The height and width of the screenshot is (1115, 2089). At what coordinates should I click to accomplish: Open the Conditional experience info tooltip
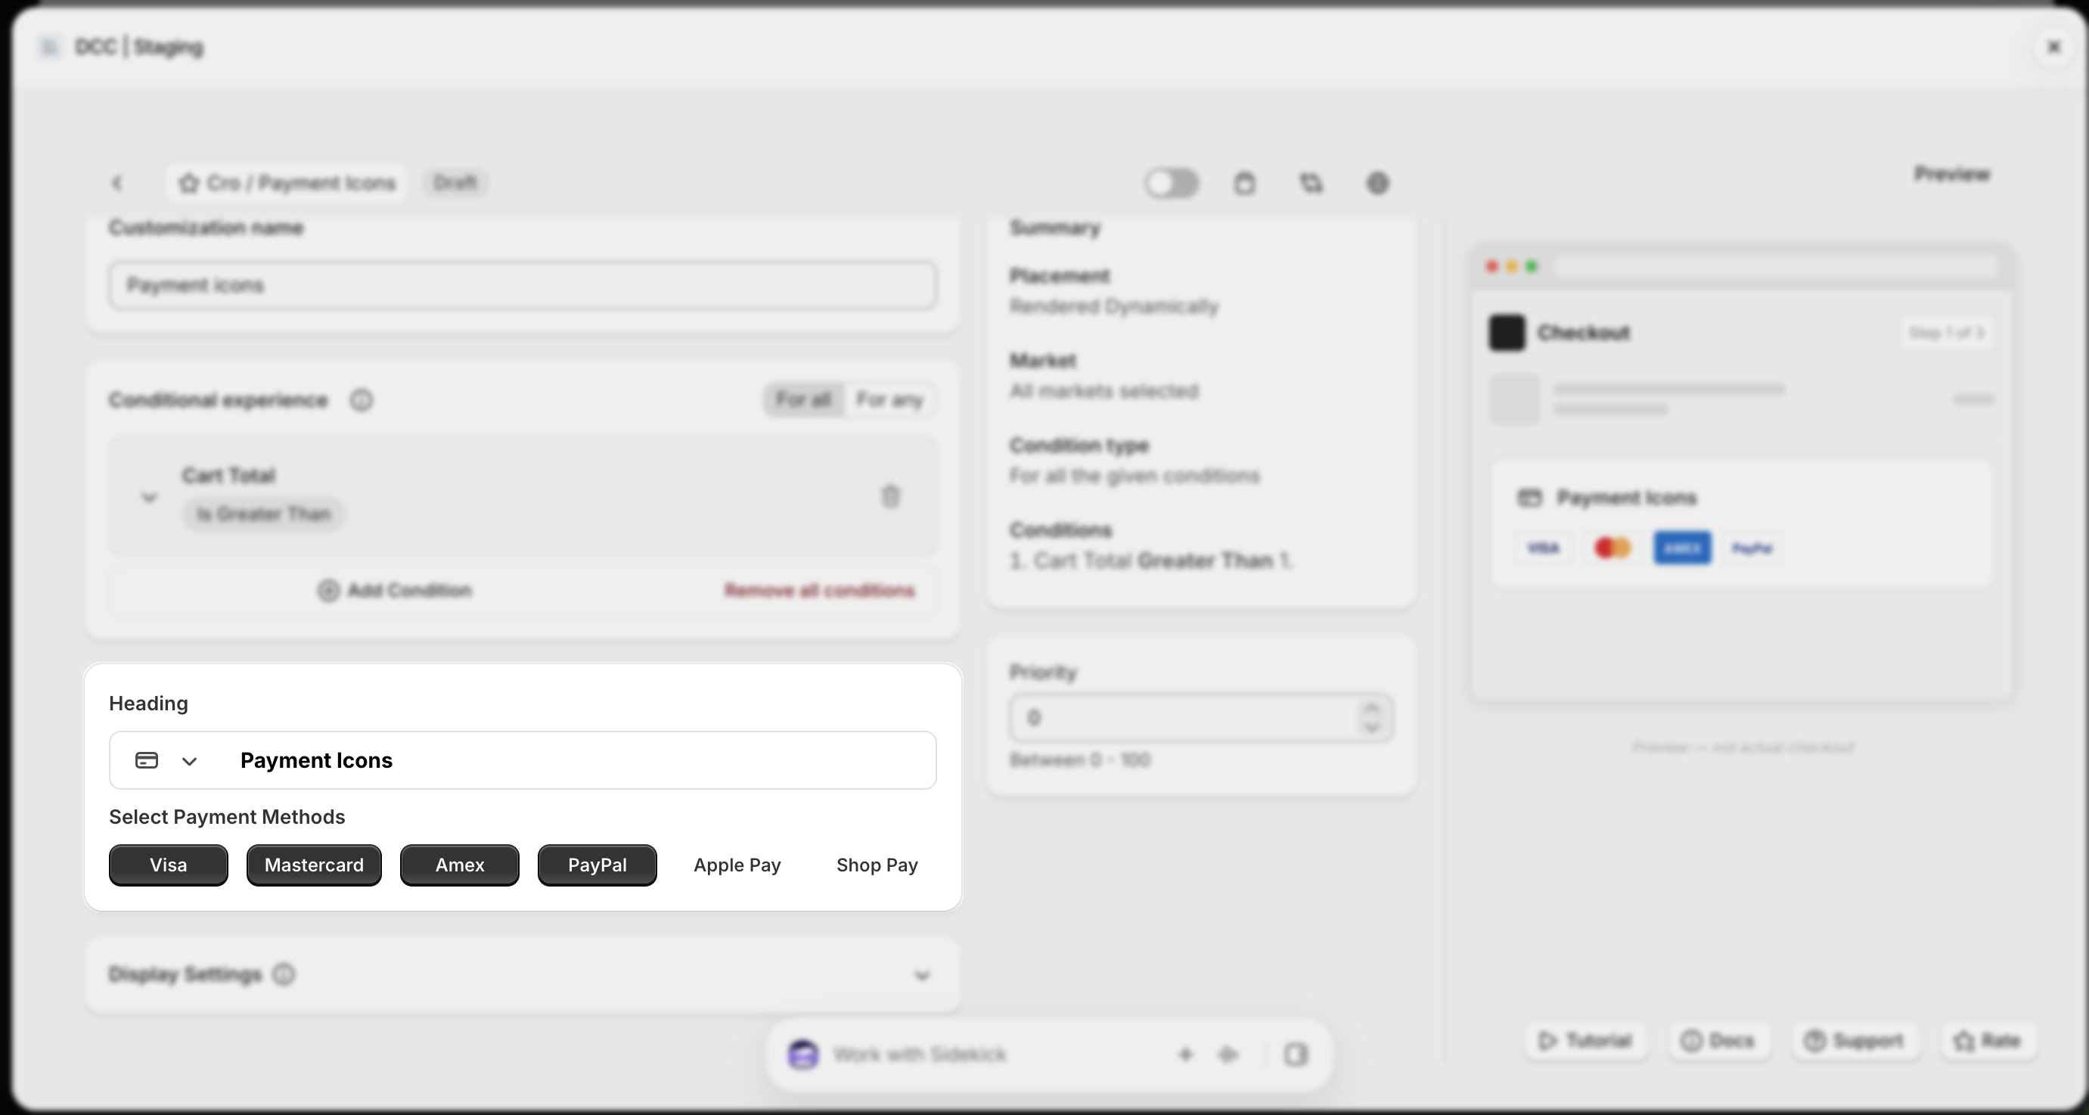pos(362,399)
